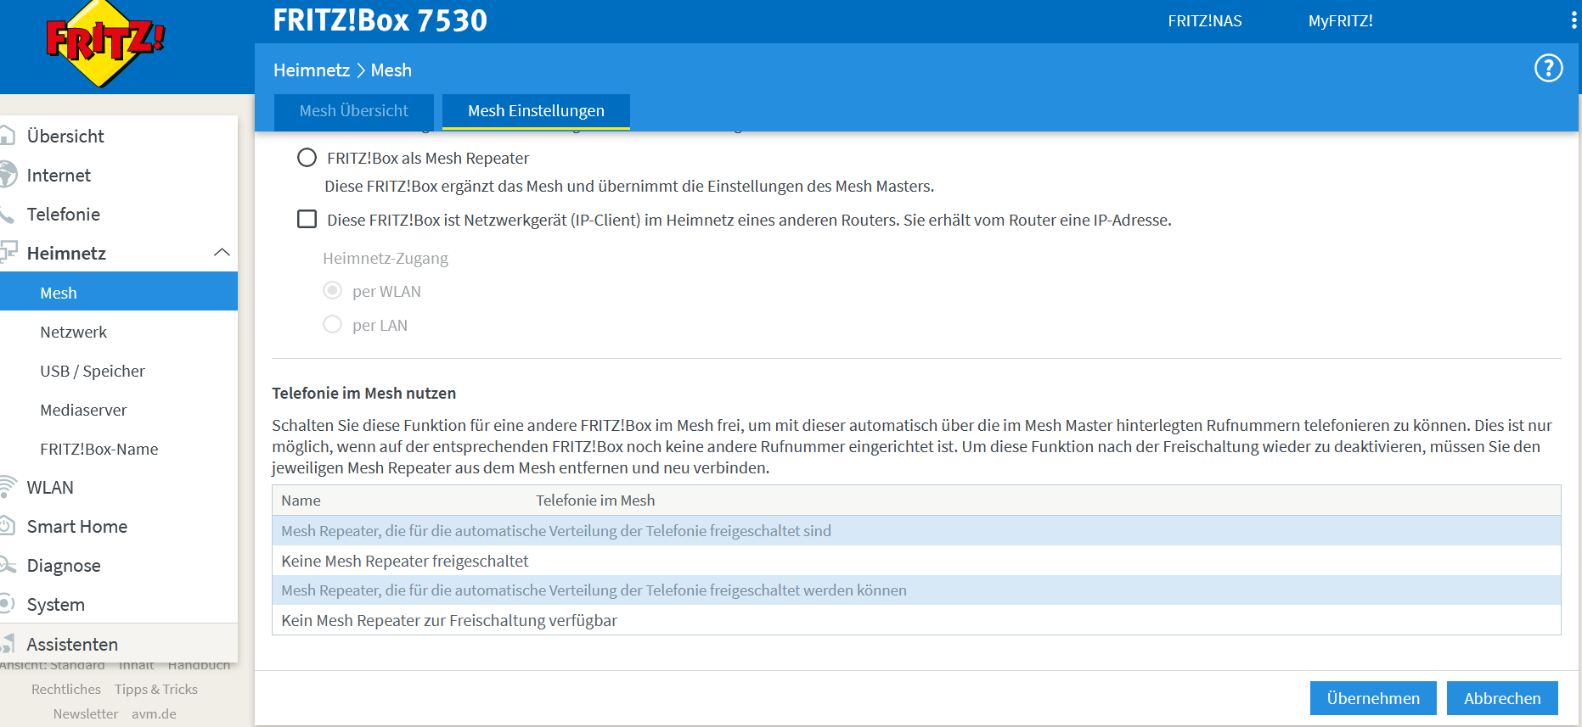Click the Telefonie im Mesh column header

coord(595,501)
